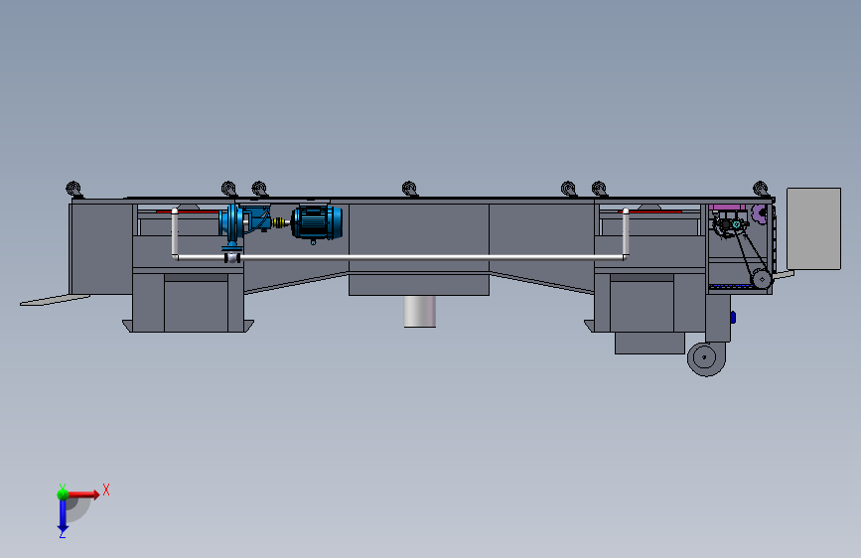Select the white cylindrical drain under the center tank
This screenshot has height=558, width=861.
pos(419,312)
